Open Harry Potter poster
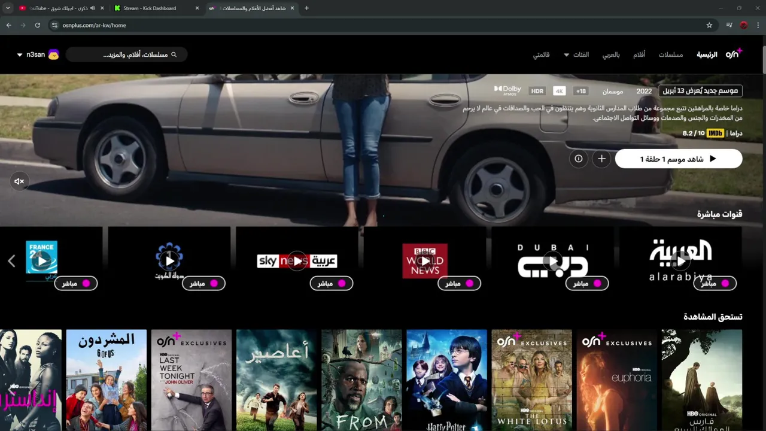 446,380
